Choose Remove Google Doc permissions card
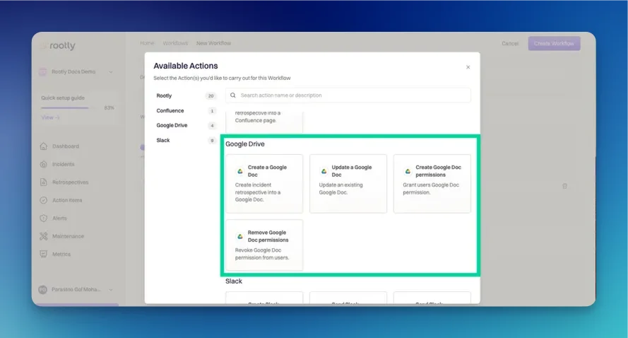The width and height of the screenshot is (628, 338). coord(264,245)
